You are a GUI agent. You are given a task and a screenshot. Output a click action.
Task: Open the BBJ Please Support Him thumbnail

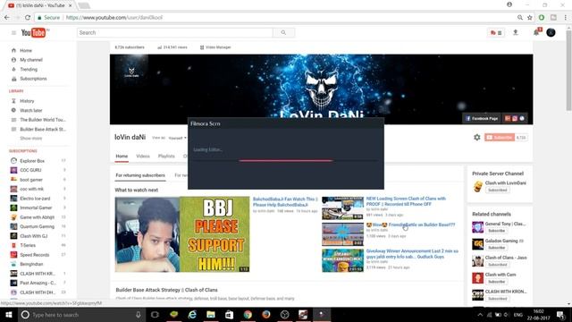182,234
